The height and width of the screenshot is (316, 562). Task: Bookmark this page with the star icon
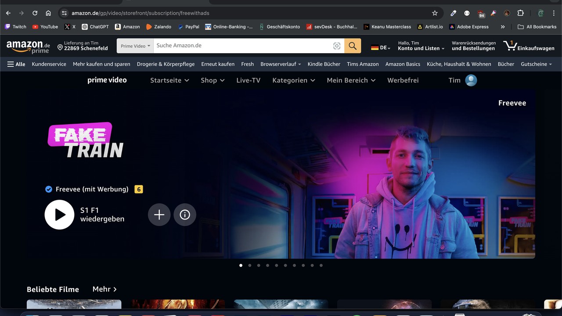pos(435,13)
